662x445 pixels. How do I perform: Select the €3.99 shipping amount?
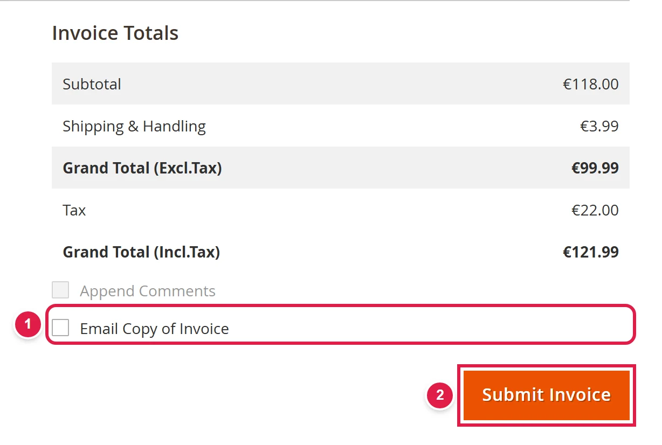599,127
